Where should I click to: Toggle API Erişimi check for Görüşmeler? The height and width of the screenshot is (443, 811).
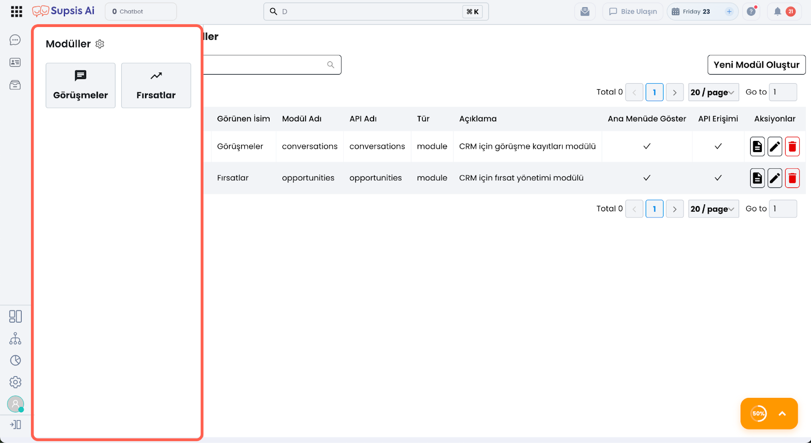(718, 146)
